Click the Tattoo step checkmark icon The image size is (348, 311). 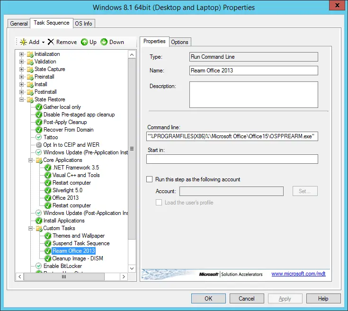[39, 137]
